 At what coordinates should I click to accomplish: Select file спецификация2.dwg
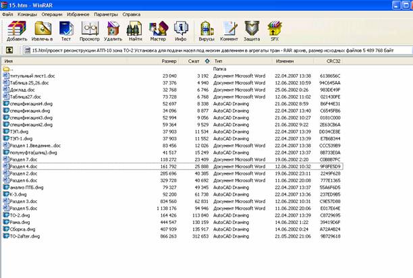click(31, 125)
